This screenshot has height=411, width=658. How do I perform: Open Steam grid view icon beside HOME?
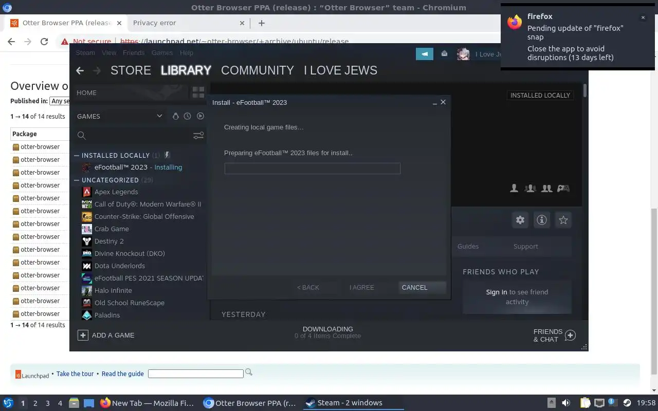[x=198, y=92]
